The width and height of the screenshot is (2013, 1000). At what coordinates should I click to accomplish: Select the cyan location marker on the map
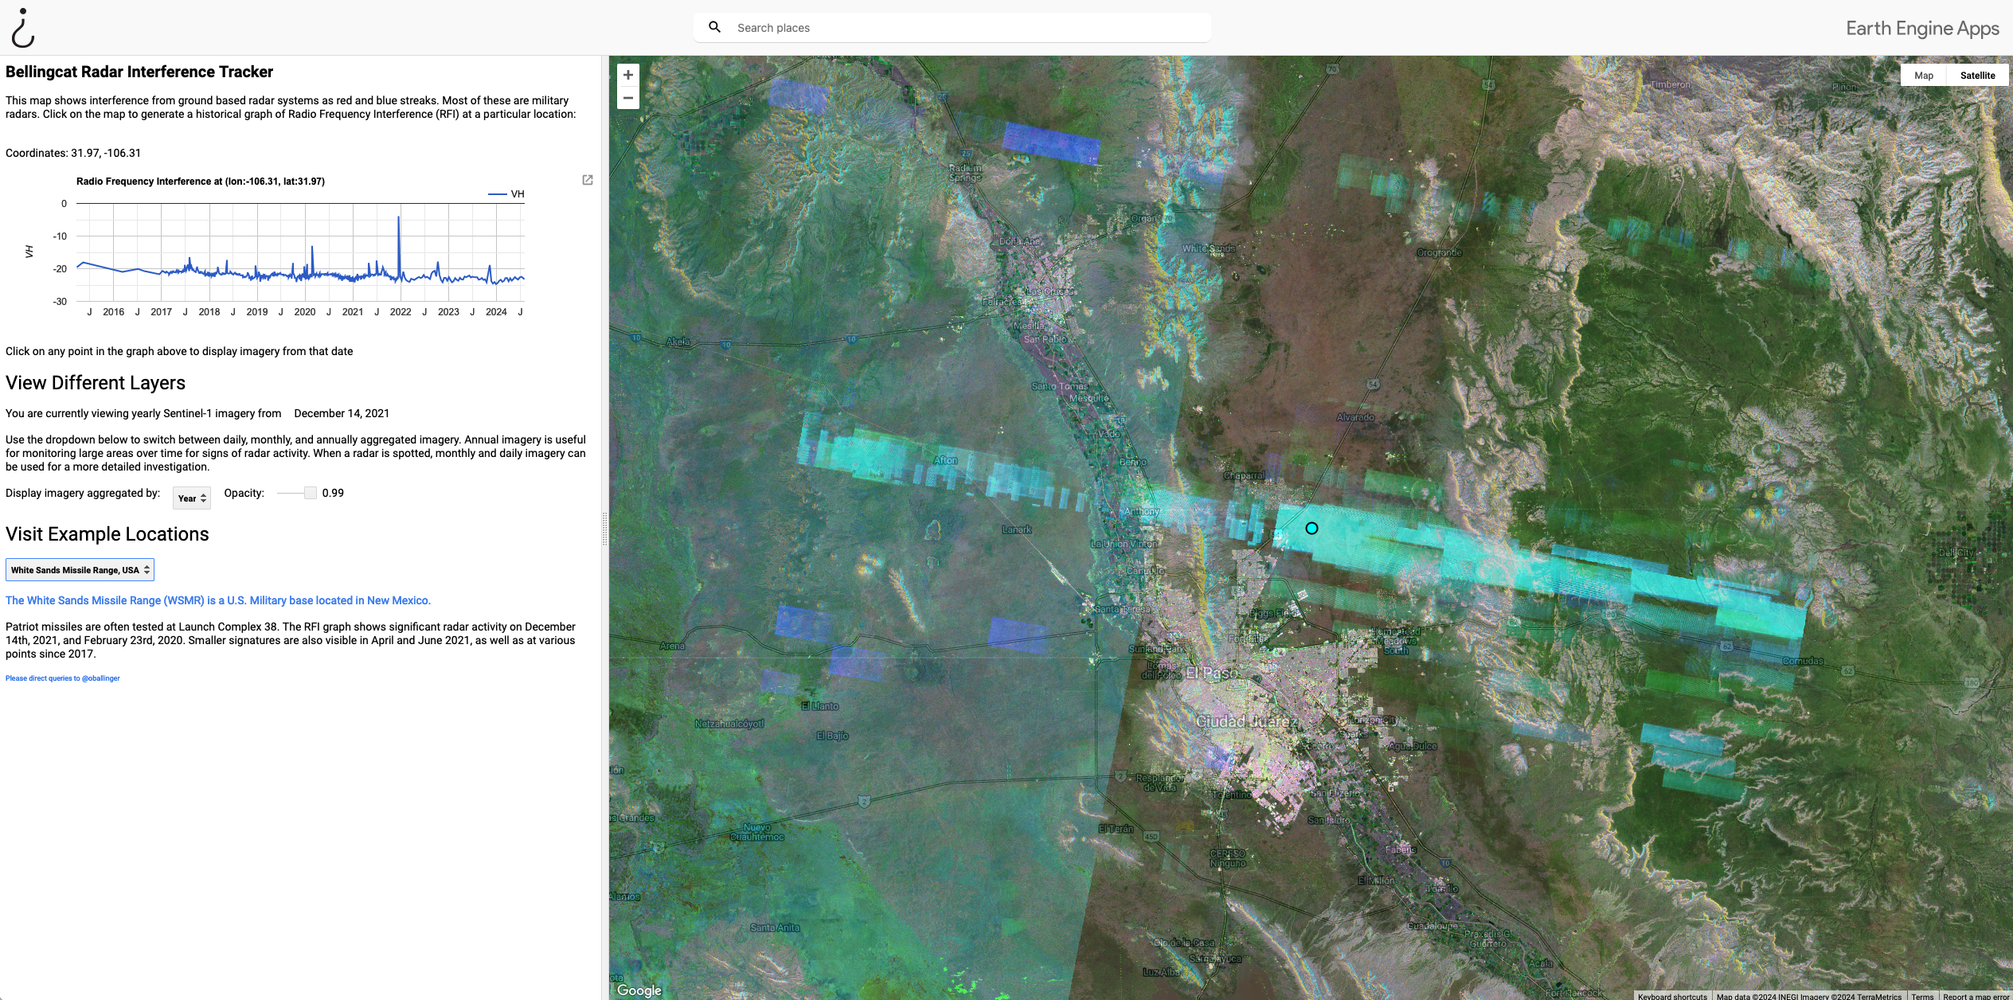click(x=1311, y=528)
